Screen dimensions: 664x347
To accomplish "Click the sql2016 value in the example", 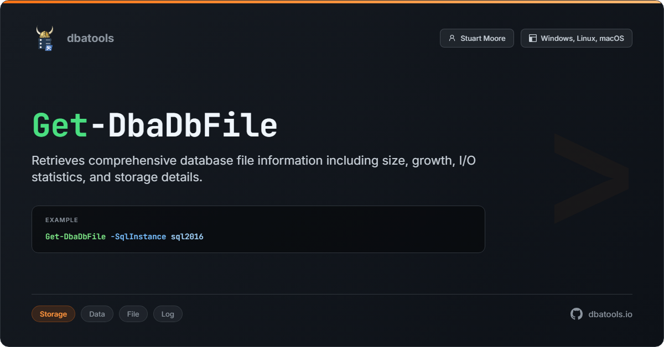I will point(187,236).
